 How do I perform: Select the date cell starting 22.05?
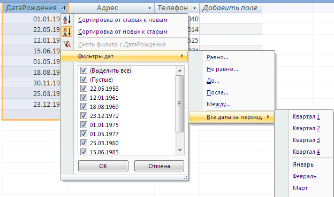[x=32, y=29]
